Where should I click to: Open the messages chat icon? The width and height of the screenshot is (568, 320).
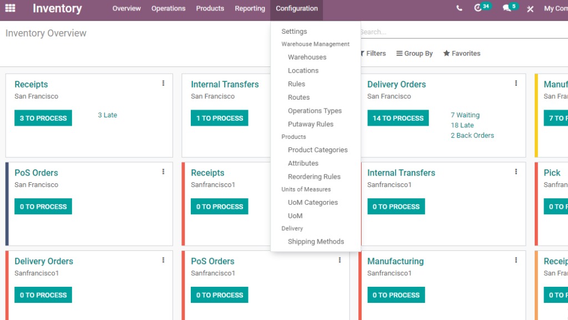click(506, 8)
